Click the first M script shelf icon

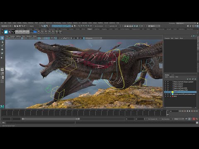[39, 32]
